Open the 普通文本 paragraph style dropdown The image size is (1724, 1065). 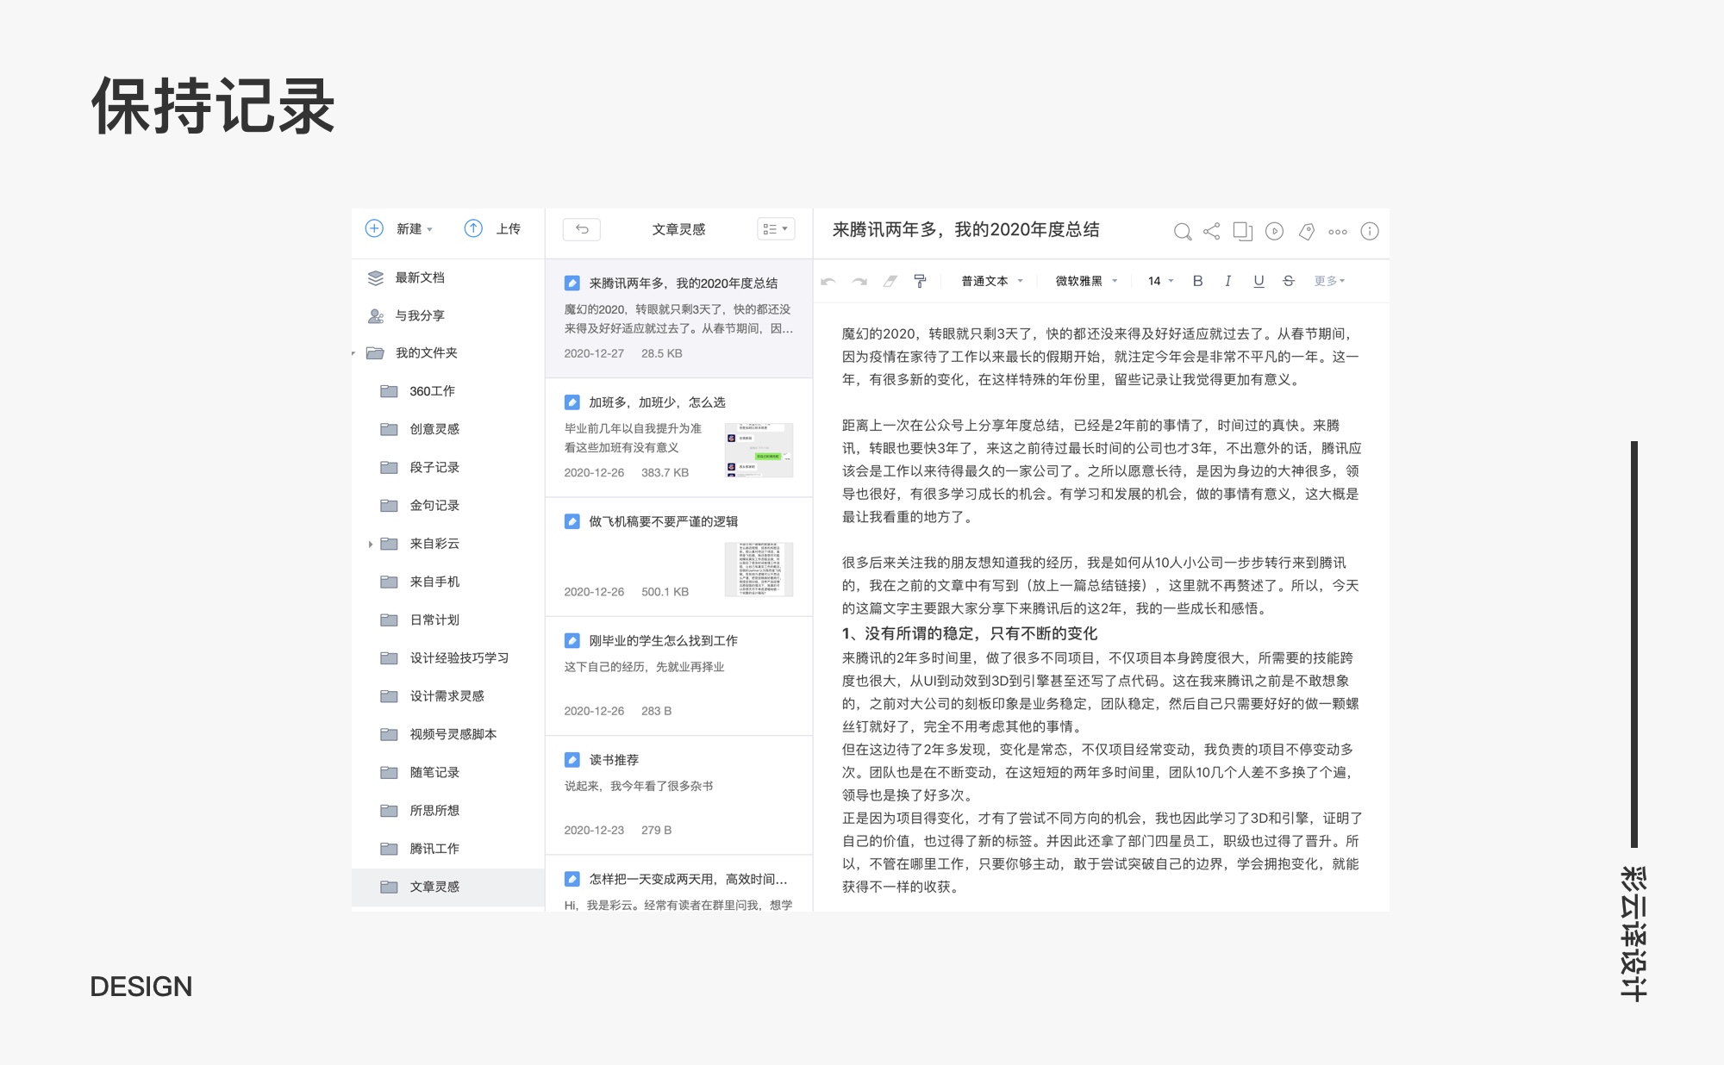992,281
